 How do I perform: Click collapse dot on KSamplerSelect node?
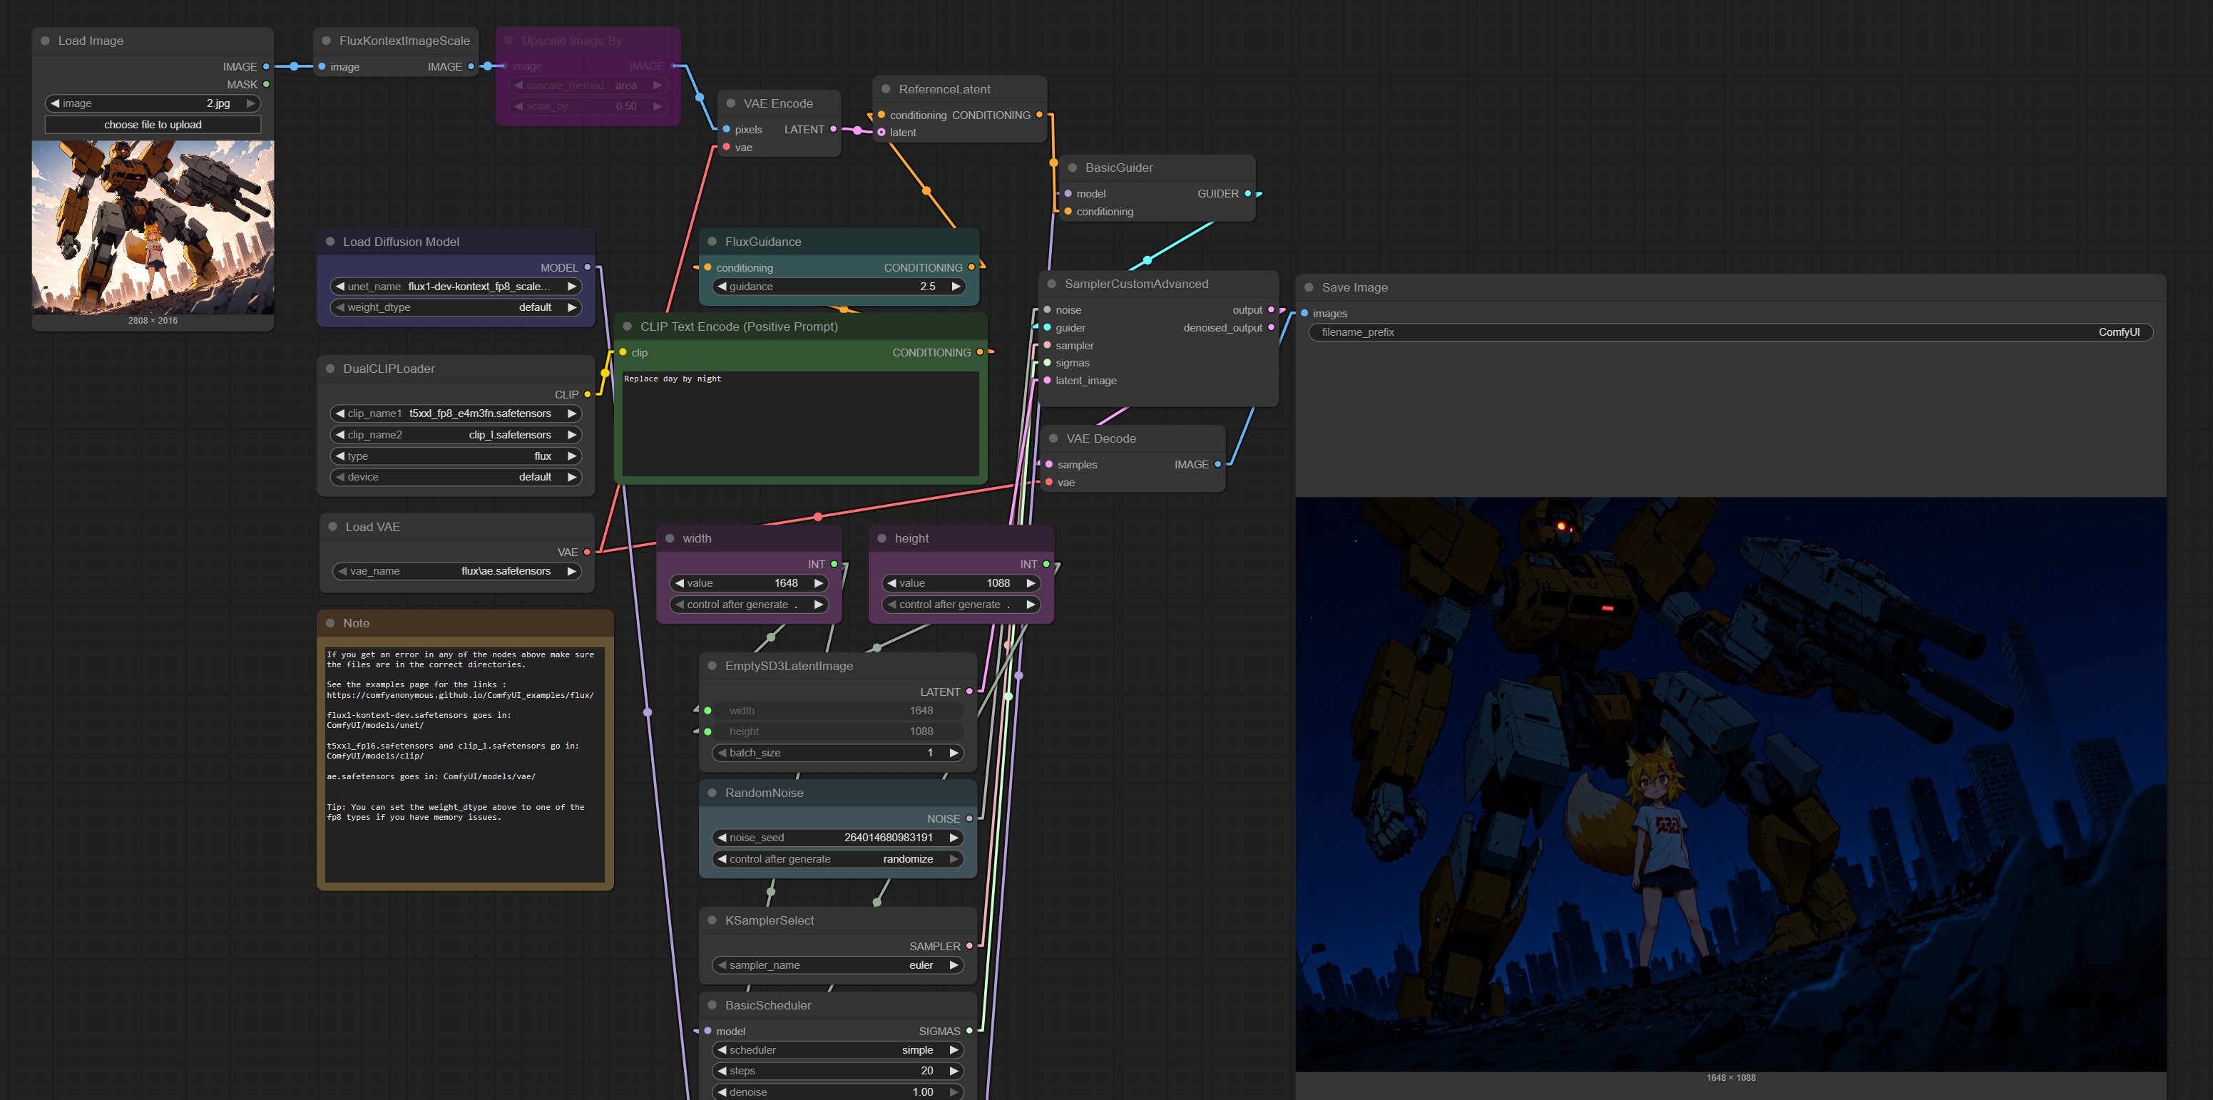pos(711,920)
